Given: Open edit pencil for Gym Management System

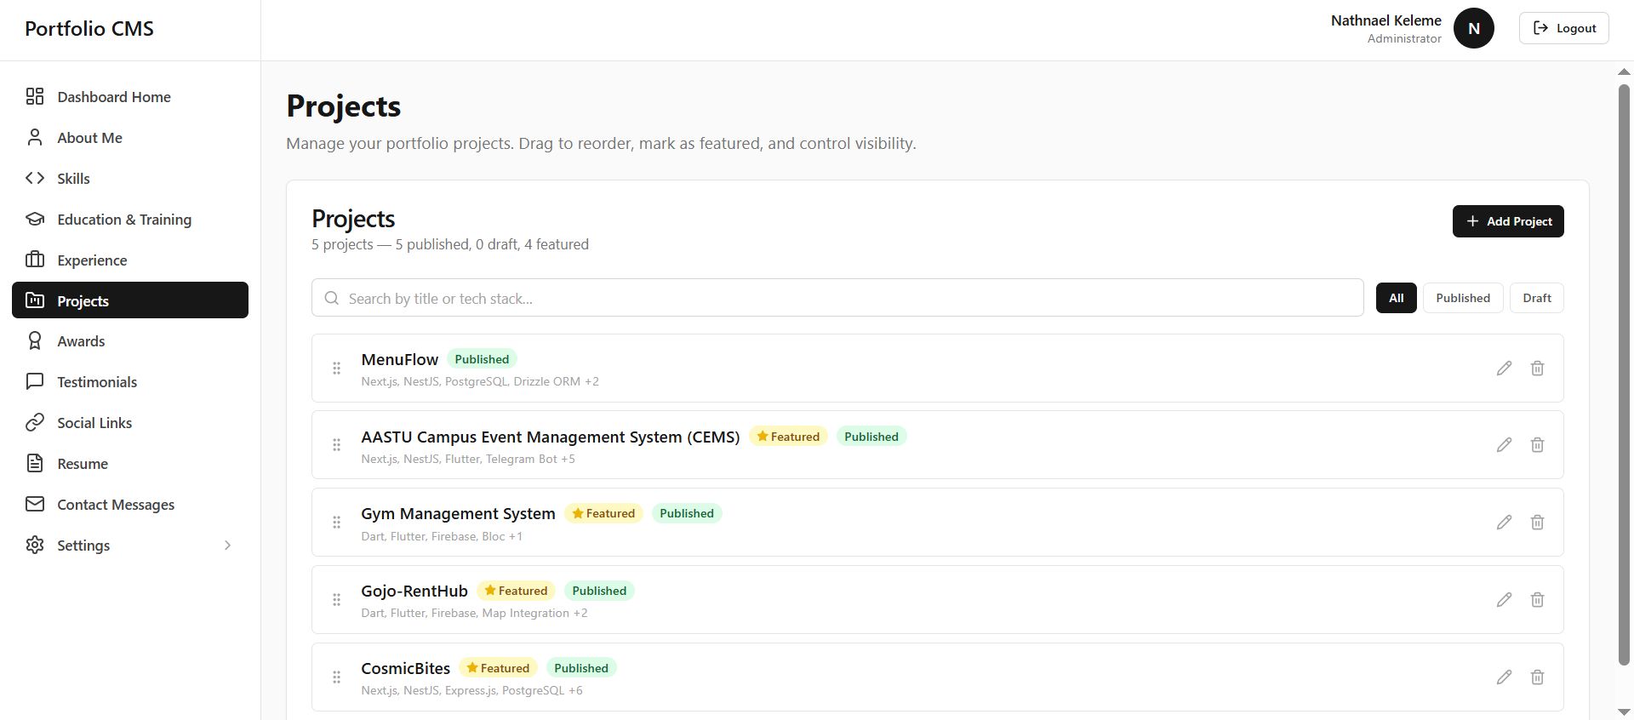Looking at the screenshot, I should (1504, 522).
